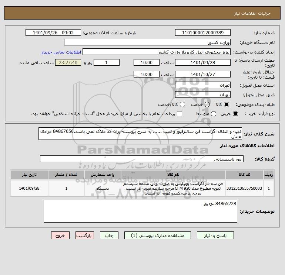
Task: Click the بازگشت back button
Action: coord(85,236)
